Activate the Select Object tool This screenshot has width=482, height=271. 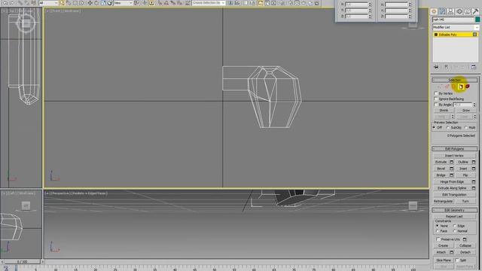[63, 3]
